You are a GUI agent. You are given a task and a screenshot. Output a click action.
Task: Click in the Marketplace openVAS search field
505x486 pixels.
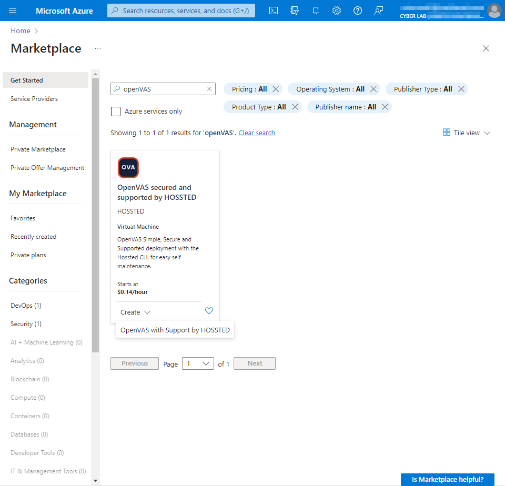[163, 89]
